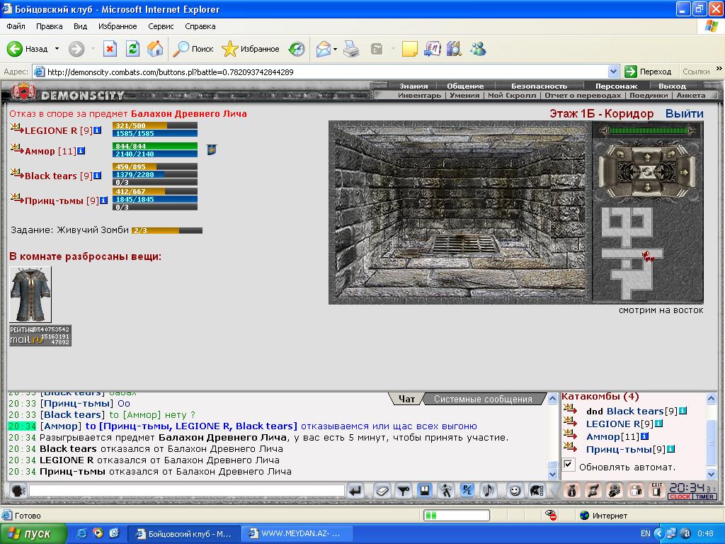Click IE toolbar Home house icon
Image resolution: width=725 pixels, height=544 pixels.
pos(155,49)
